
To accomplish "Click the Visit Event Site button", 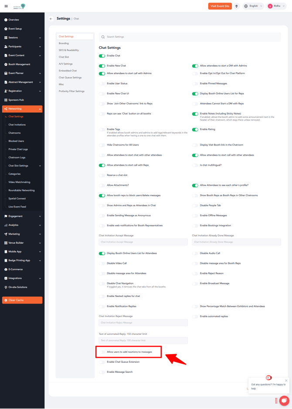I will point(220,6).
